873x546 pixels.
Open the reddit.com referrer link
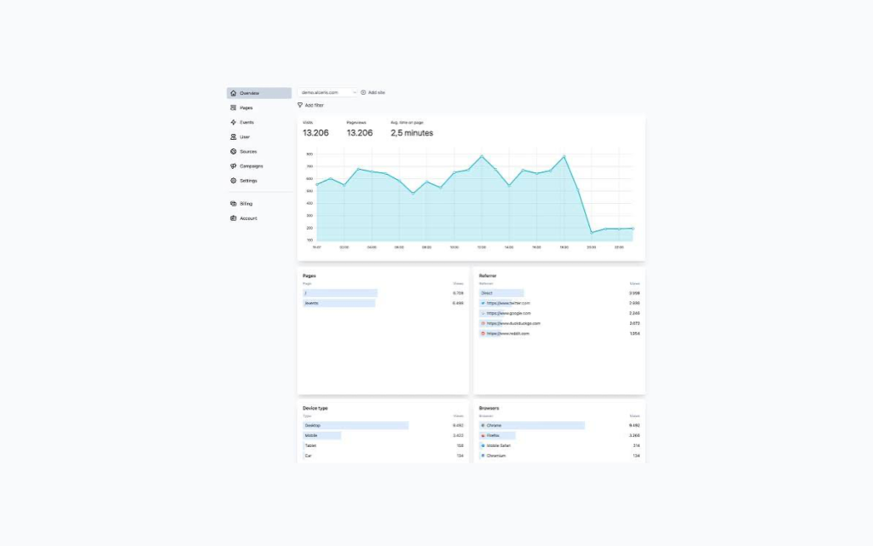(x=508, y=334)
